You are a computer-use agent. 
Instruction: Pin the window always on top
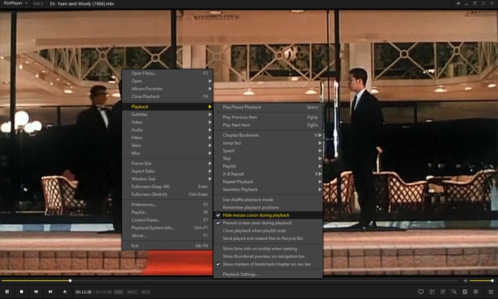(458, 4)
